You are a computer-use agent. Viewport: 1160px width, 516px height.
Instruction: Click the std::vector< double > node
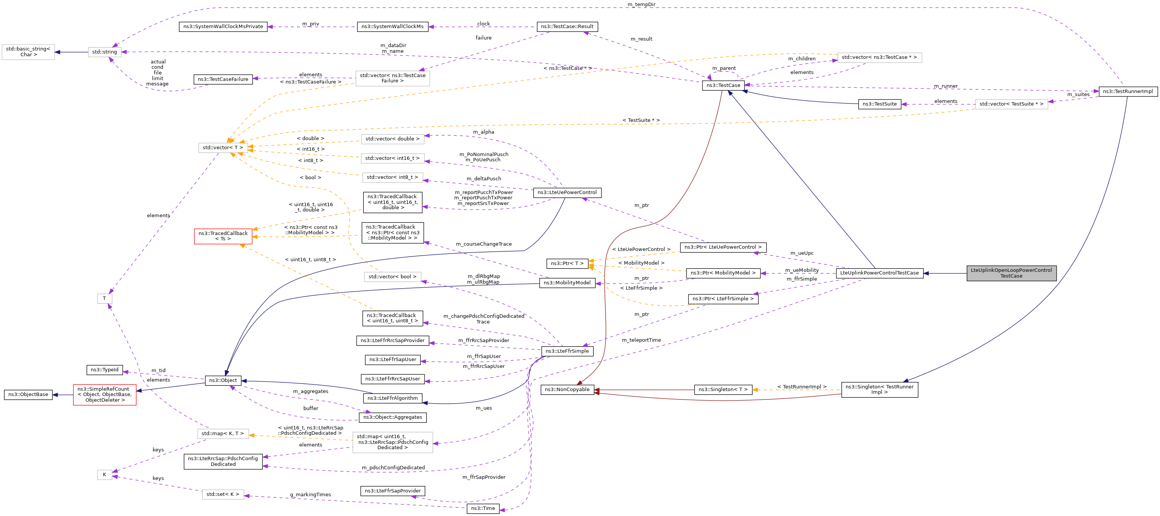tap(392, 139)
